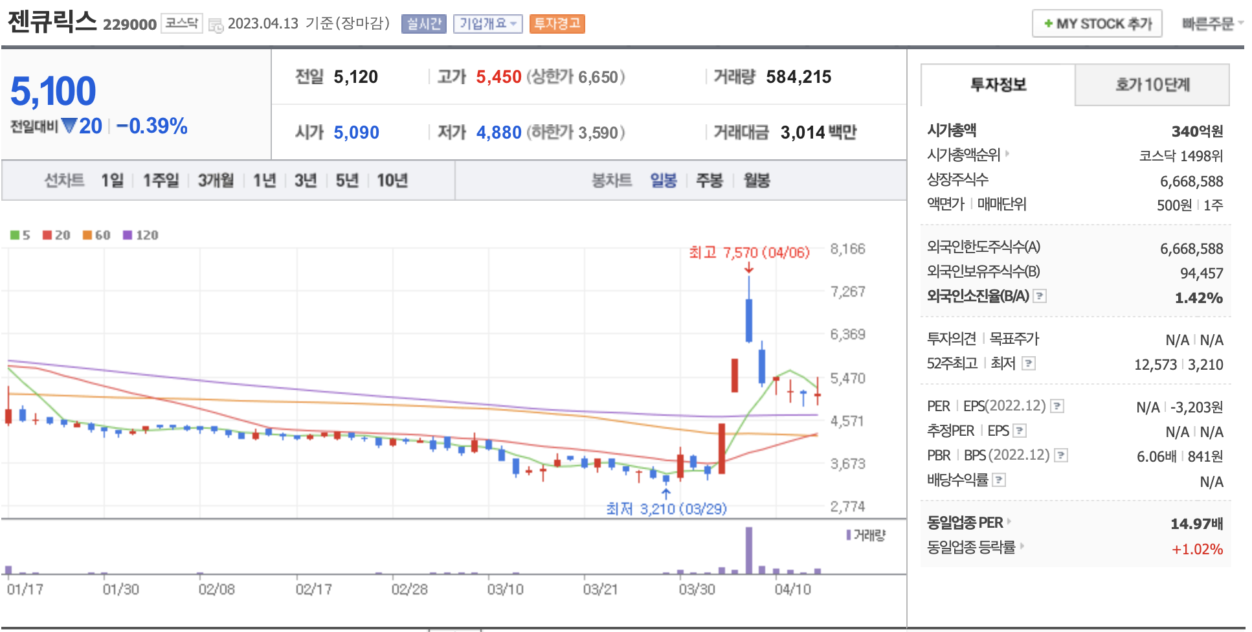1252x632 pixels.
Task: Select the 투자정보 tab
Action: (998, 85)
